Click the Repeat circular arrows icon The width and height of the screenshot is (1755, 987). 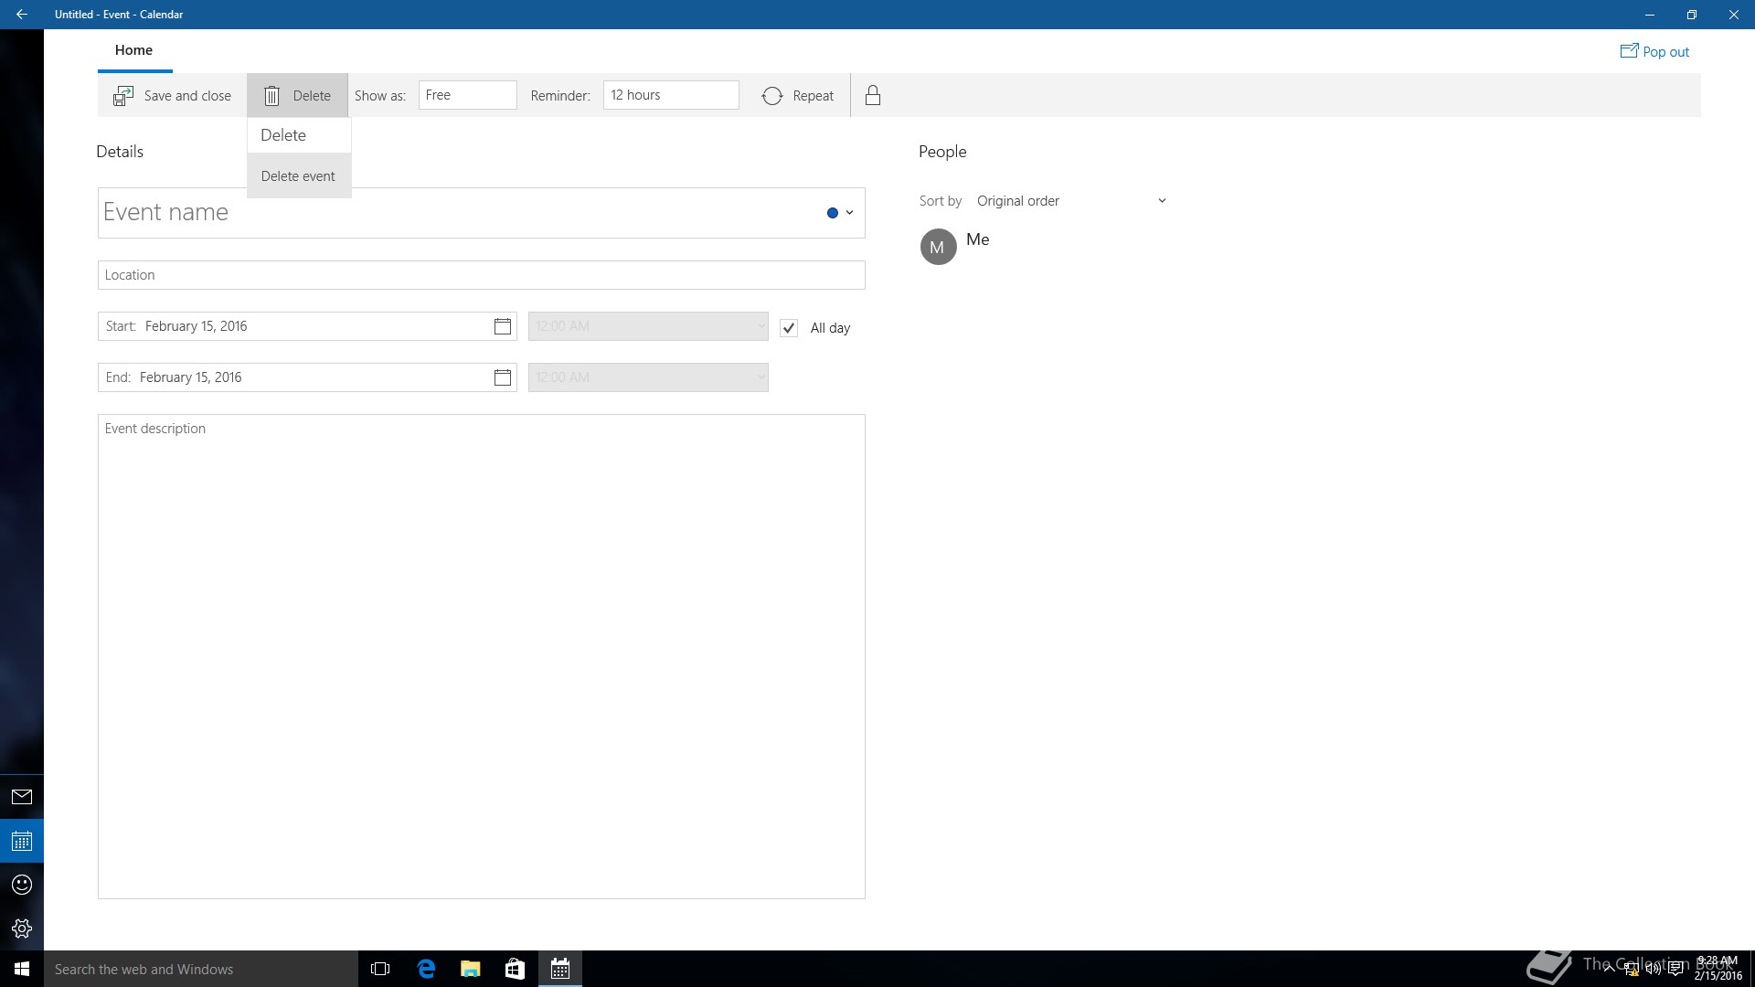[x=772, y=96]
